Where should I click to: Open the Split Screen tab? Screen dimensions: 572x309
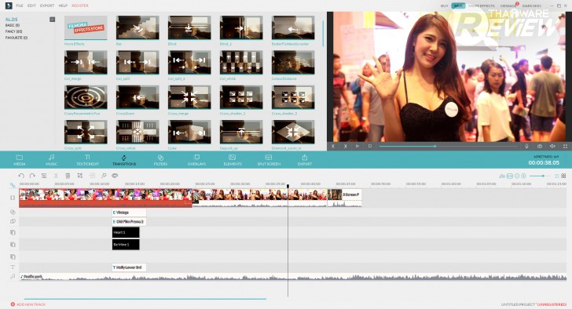click(x=269, y=160)
